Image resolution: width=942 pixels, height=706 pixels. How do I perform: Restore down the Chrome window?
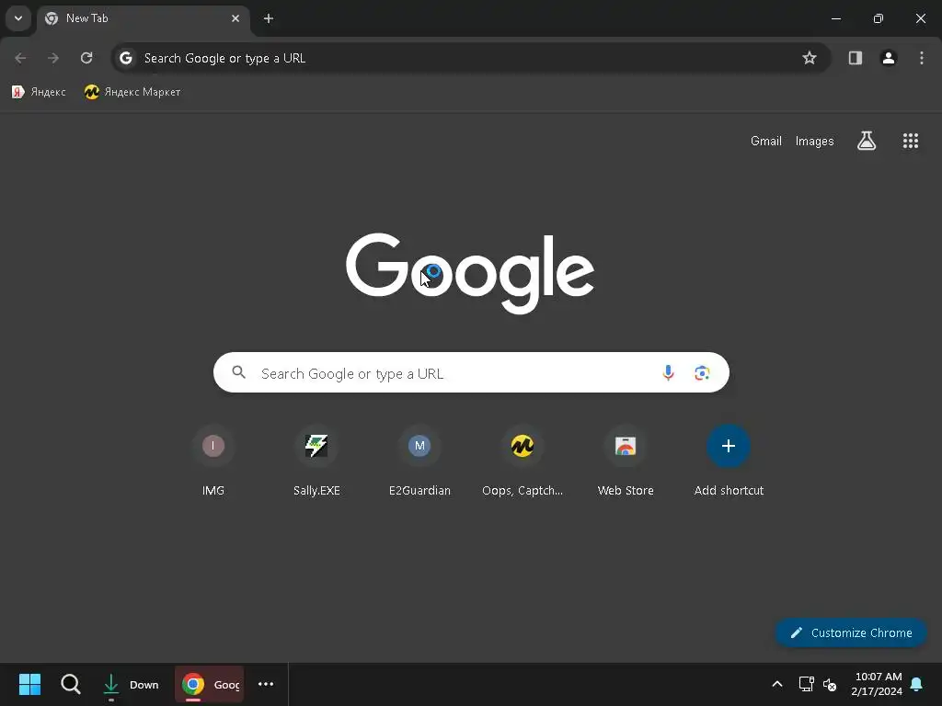pyautogui.click(x=879, y=18)
